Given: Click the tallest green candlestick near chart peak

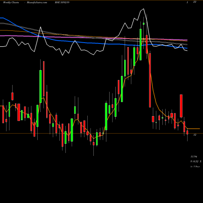Looking at the screenshot, I should (140, 45).
